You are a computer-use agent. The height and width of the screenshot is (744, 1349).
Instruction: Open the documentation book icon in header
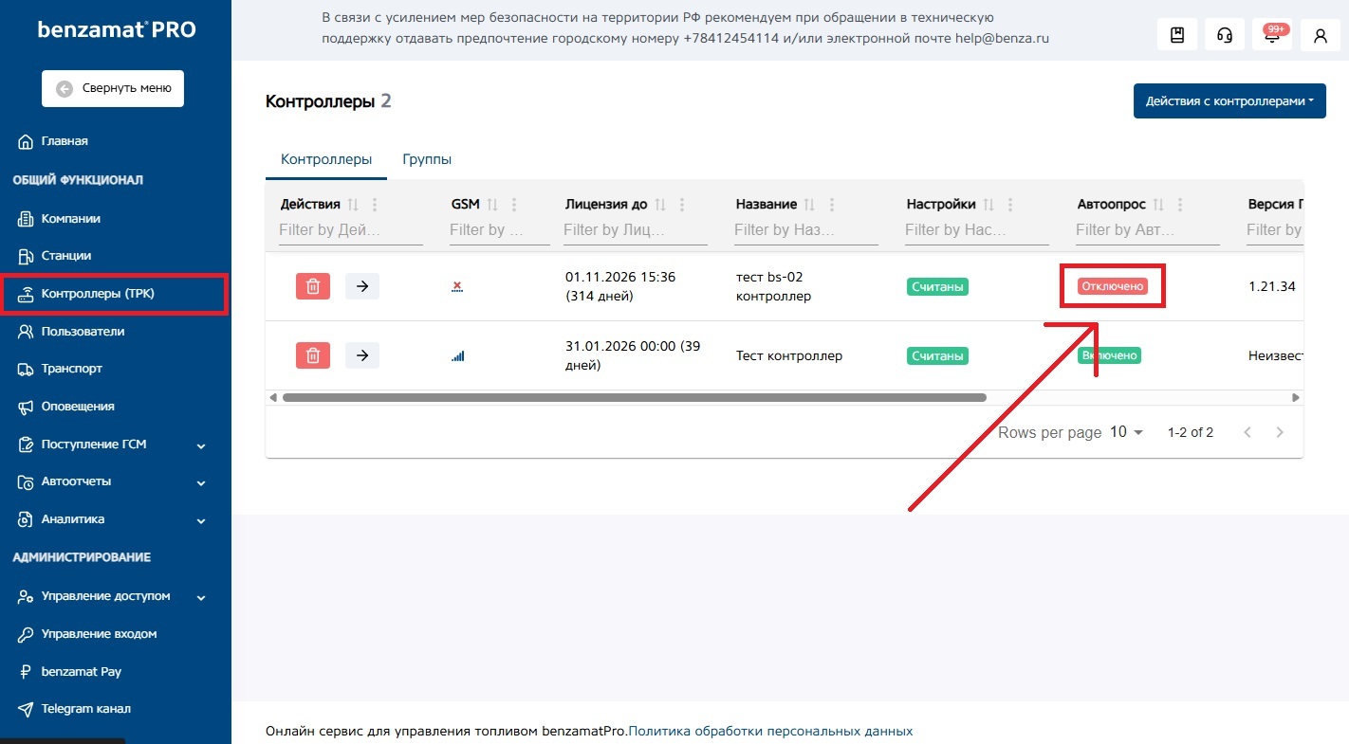1177,35
